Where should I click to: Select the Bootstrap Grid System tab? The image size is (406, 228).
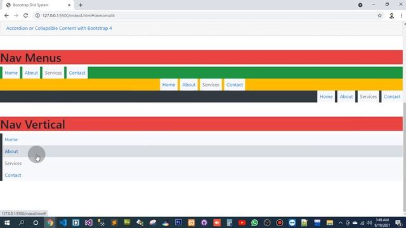pos(38,5)
